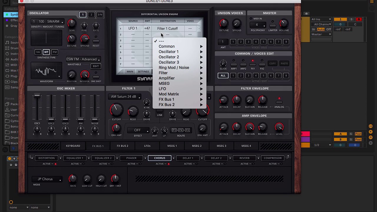Choose Ring Mod / Noise in the menu
377x212 pixels.
tap(179, 68)
